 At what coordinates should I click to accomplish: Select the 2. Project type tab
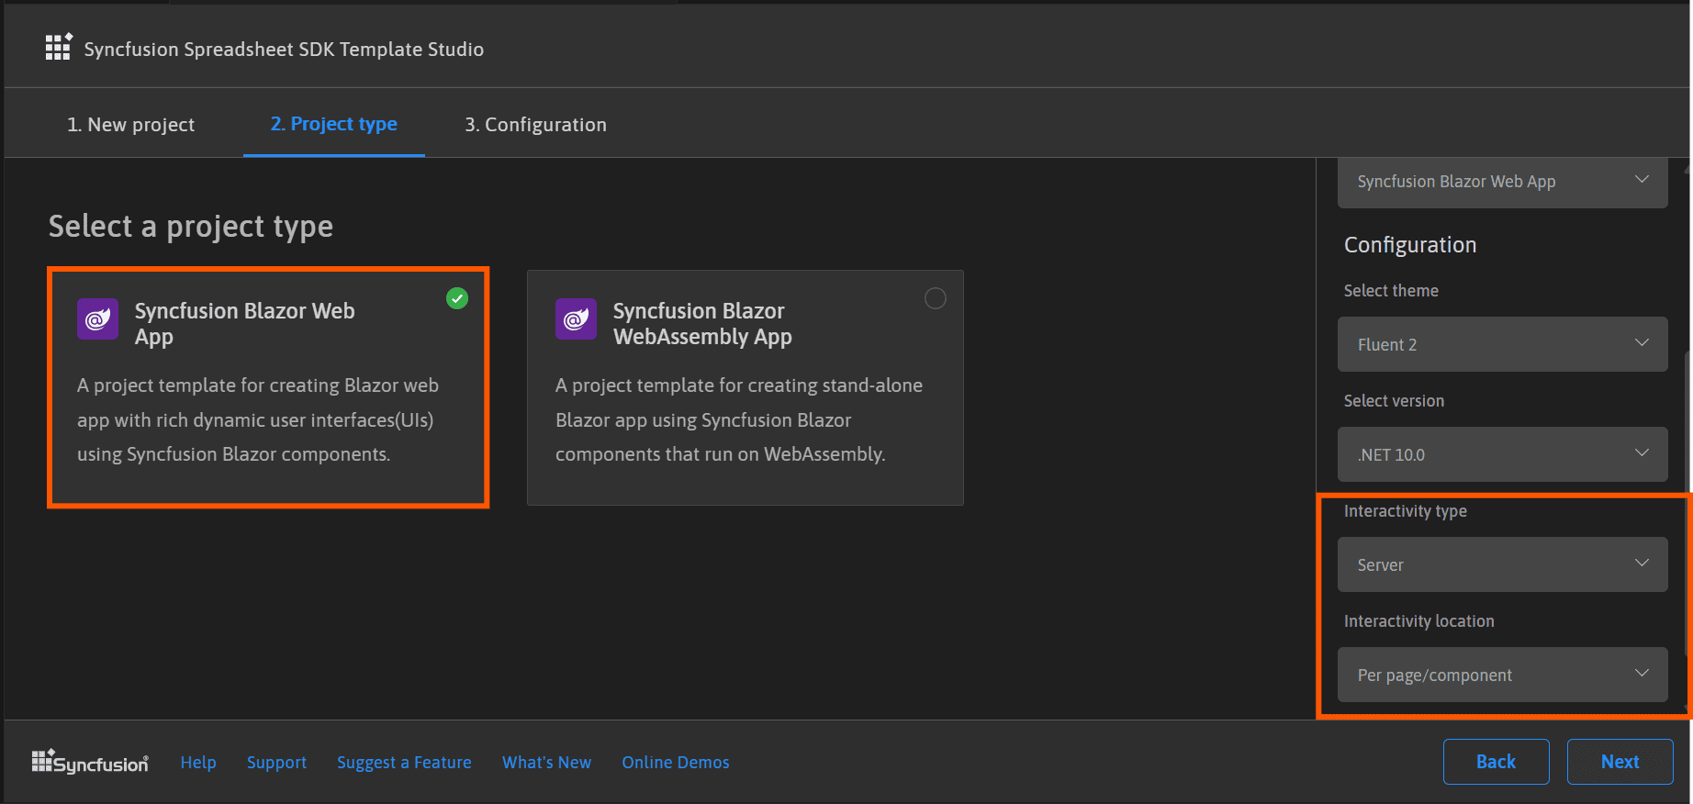pyautogui.click(x=333, y=124)
